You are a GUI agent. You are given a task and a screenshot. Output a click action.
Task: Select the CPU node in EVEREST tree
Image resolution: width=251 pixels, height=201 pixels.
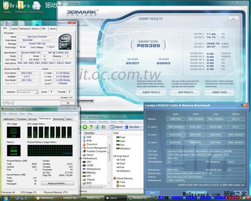(89, 162)
